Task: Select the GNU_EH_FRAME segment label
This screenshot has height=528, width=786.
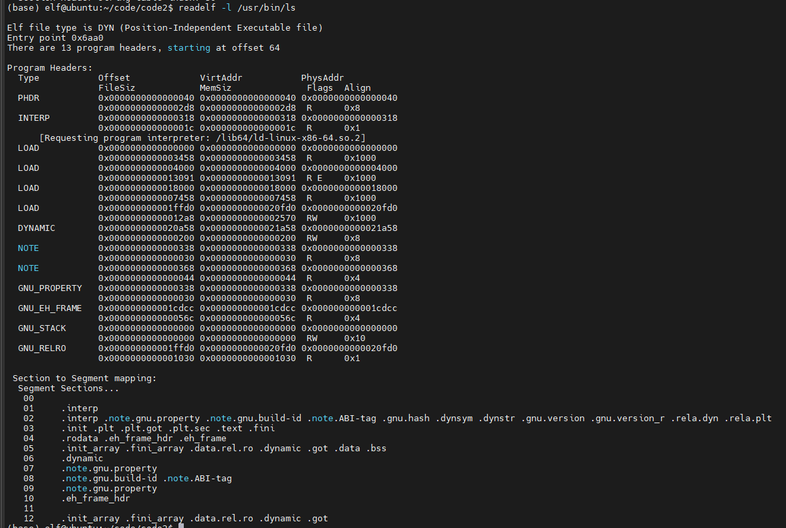Action: point(50,308)
